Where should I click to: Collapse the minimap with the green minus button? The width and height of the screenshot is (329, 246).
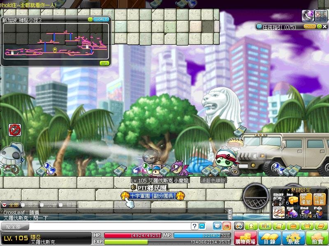90,19
